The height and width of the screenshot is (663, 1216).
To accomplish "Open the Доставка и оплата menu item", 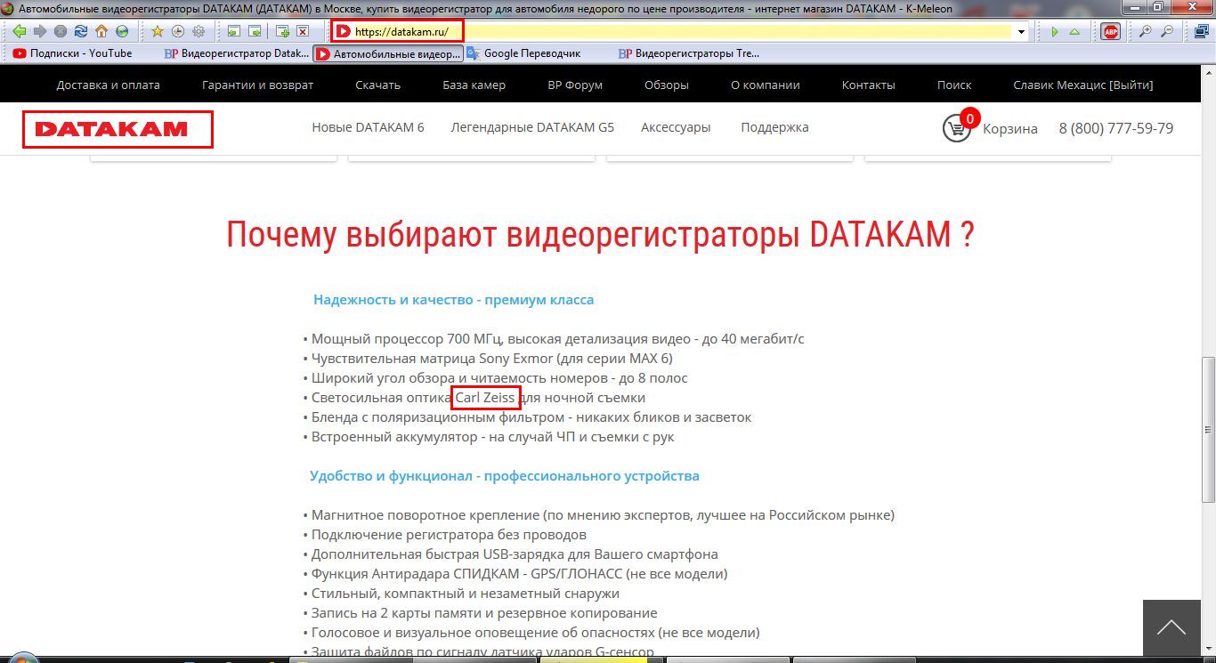I will pyautogui.click(x=108, y=85).
